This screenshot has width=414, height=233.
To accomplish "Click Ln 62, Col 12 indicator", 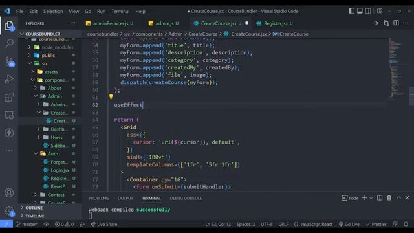I will (218, 224).
